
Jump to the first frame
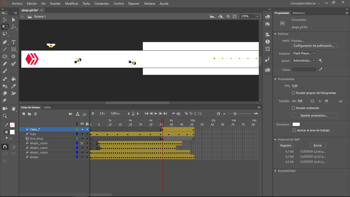coord(146,114)
